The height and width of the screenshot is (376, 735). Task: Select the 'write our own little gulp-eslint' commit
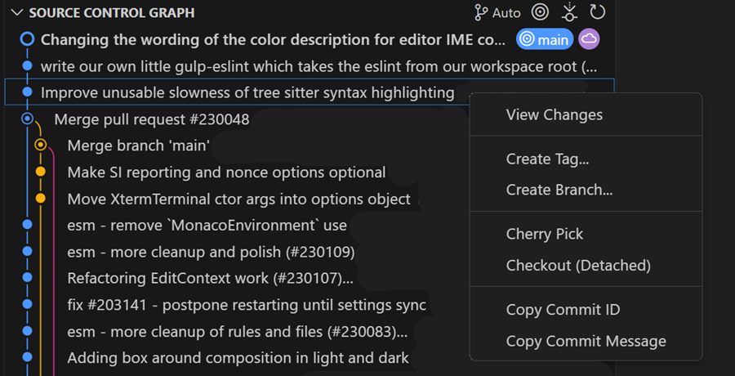[318, 66]
